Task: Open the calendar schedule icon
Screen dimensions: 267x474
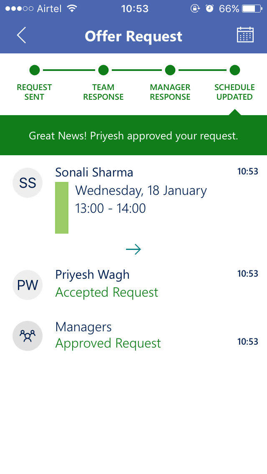Action: tap(245, 35)
